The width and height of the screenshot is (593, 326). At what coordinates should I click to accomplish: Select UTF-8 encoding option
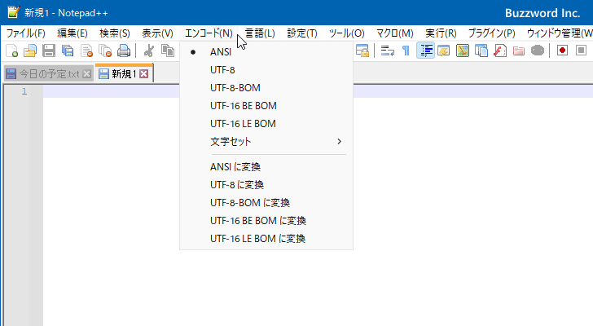(x=266, y=70)
